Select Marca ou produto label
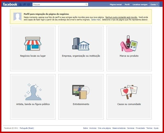This screenshot has height=133, width=164. click(x=129, y=56)
